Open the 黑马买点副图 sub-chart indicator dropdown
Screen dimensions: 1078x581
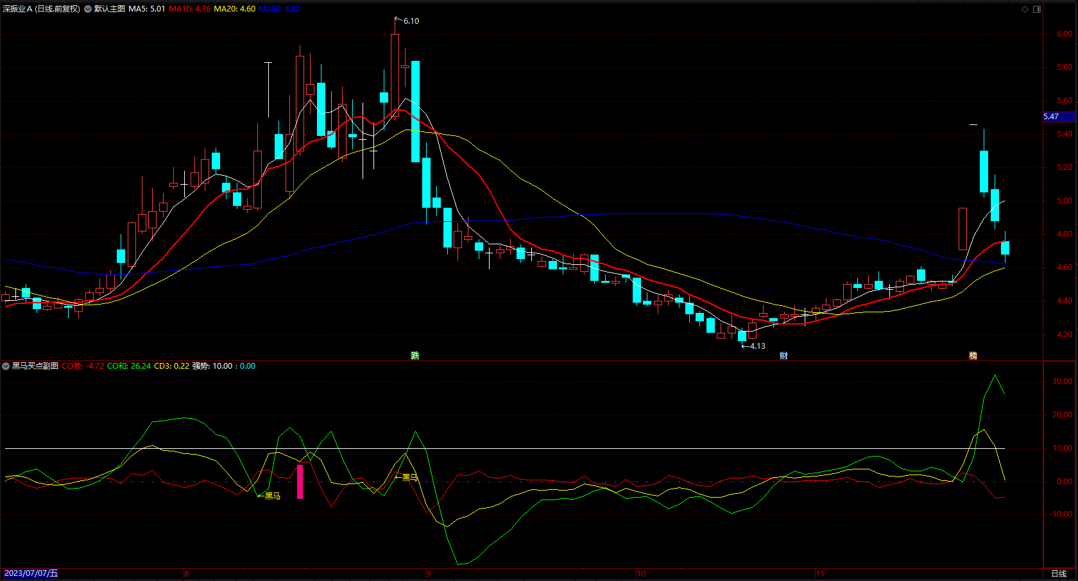[6, 366]
